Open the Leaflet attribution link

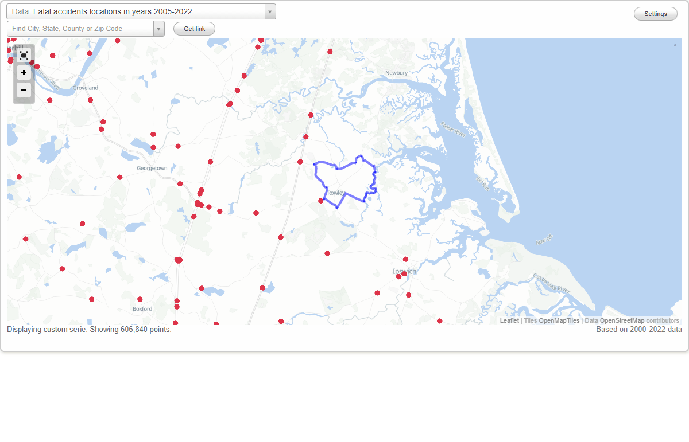(x=509, y=320)
